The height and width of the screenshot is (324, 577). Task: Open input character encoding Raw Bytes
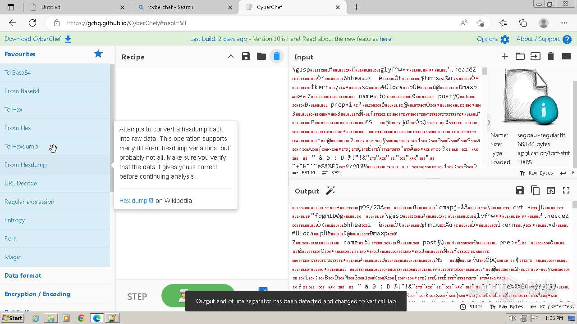pos(536,173)
